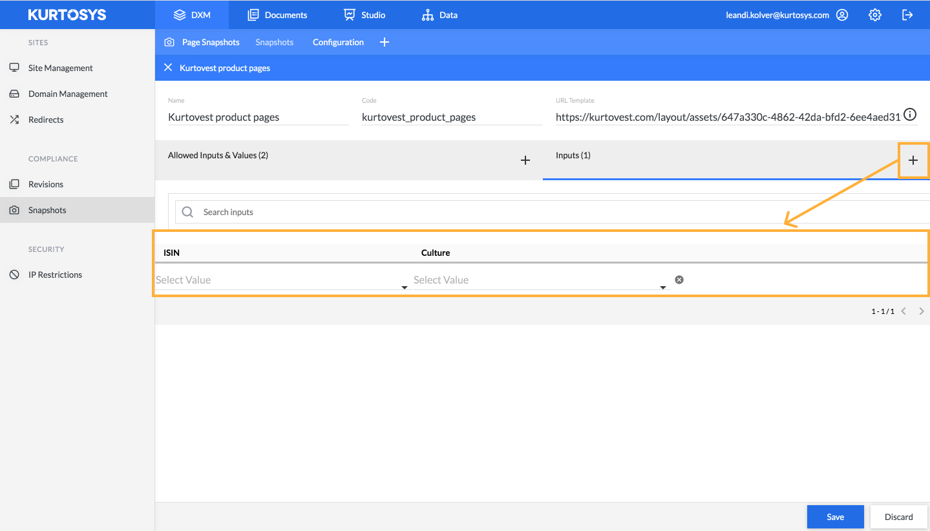Click the user email leandi.kolver@kurtosys.com
Image resolution: width=930 pixels, height=531 pixels.
tap(777, 15)
